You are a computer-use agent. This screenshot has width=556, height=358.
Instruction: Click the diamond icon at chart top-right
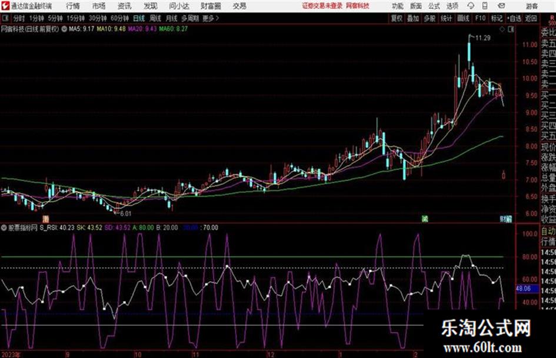point(502,29)
